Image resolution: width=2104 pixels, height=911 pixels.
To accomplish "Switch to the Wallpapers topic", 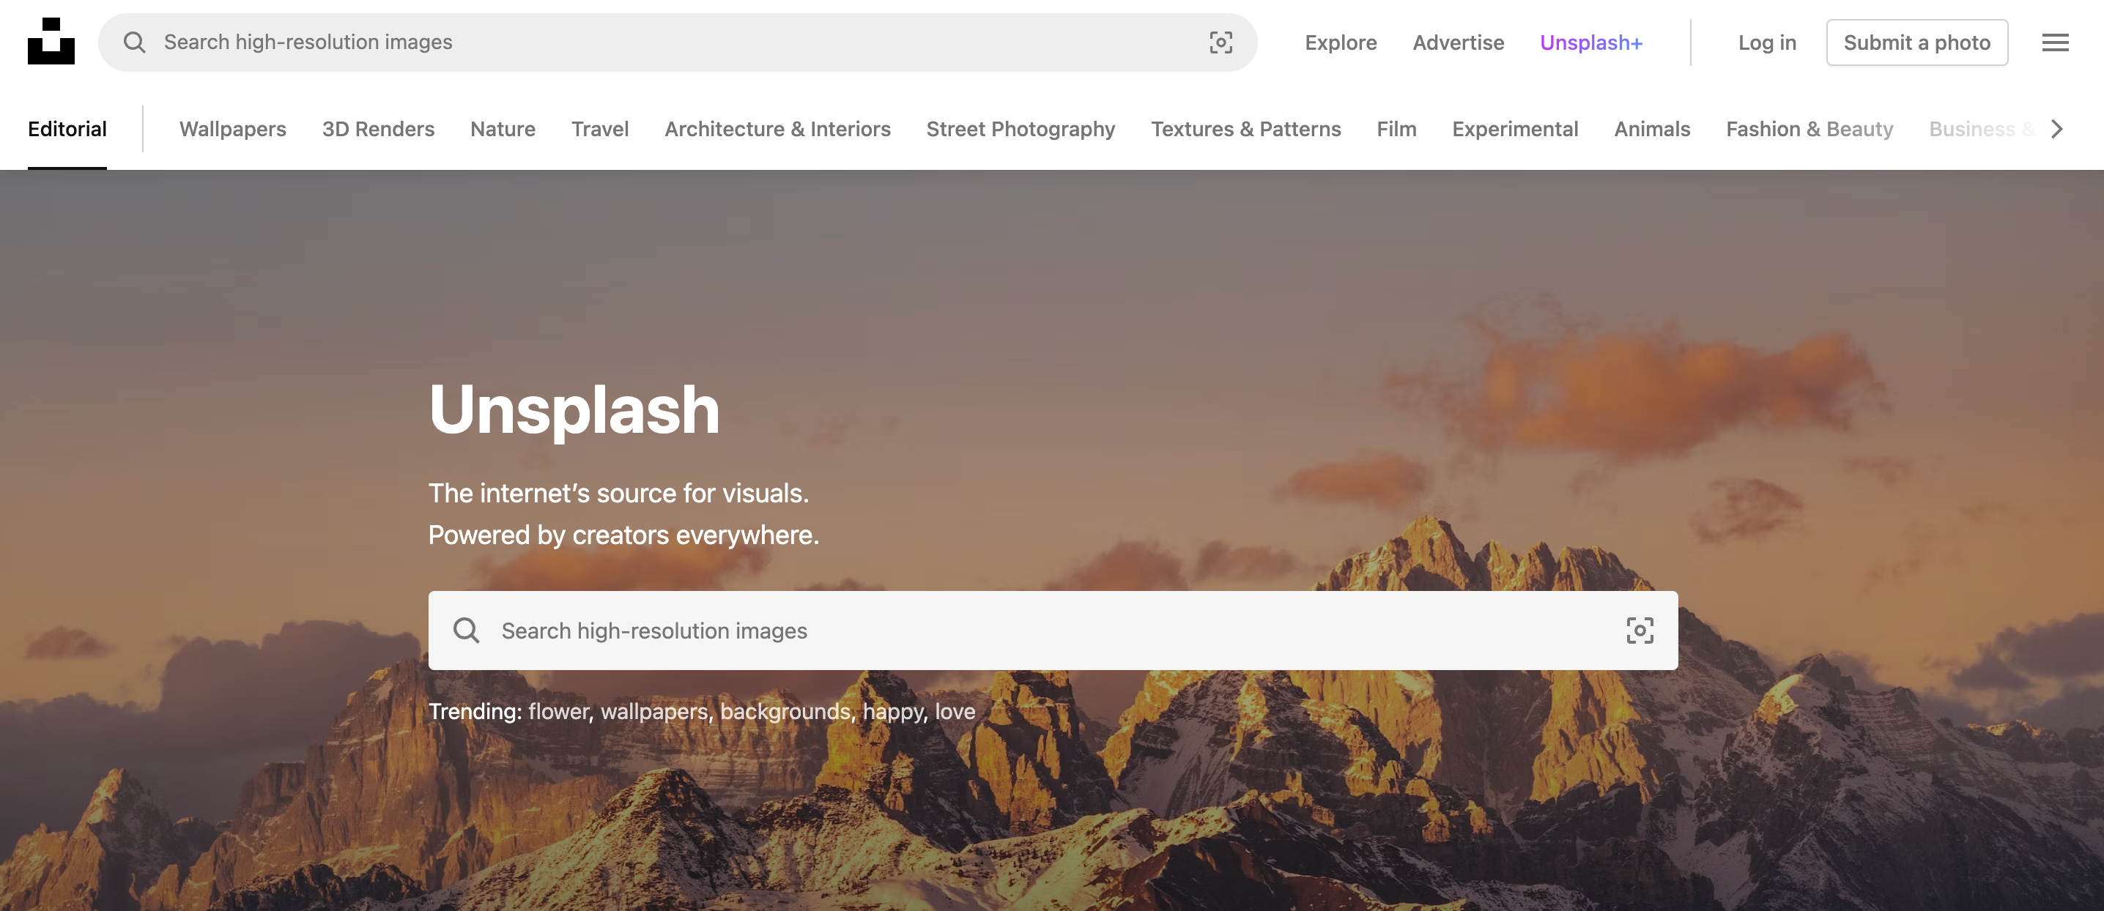I will coord(233,129).
